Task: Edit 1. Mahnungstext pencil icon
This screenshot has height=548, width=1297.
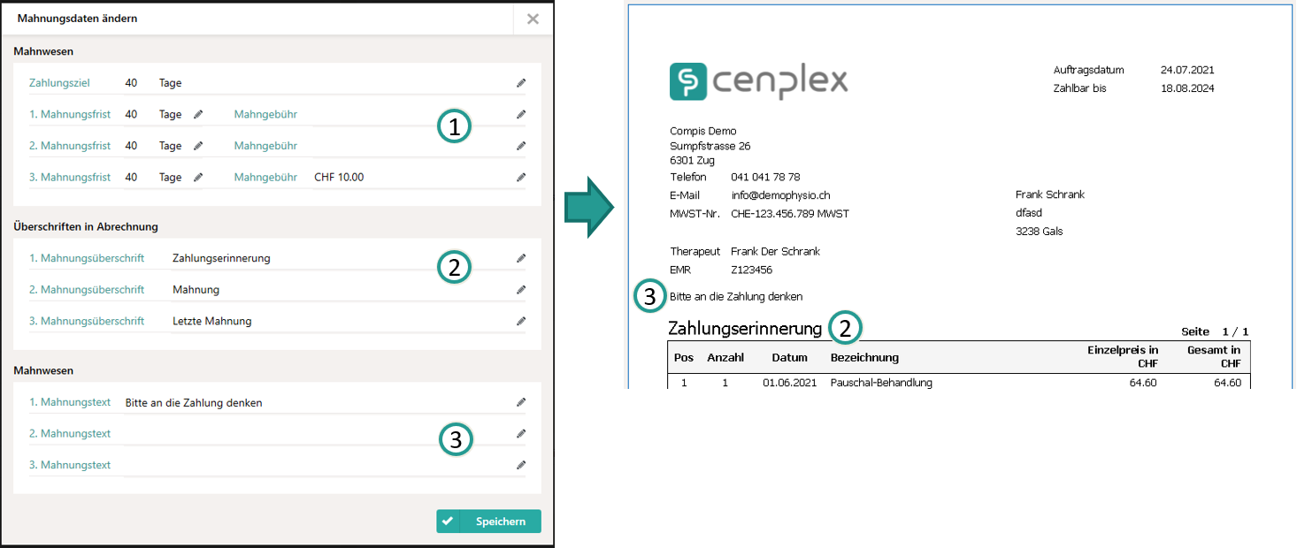Action: click(x=521, y=403)
